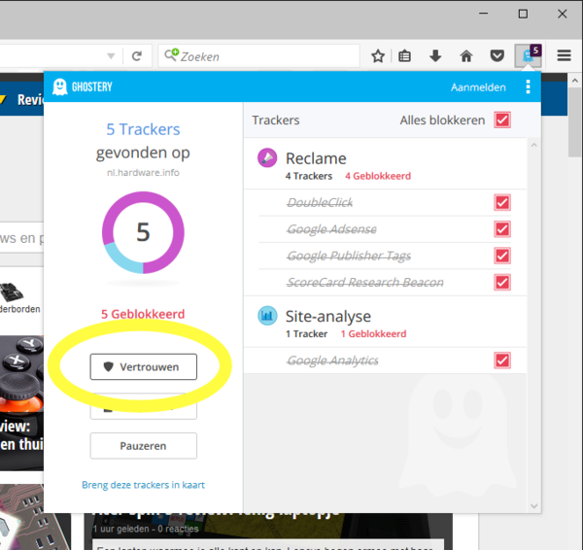
Task: Select the Google Analytics tracker name
Action: [x=332, y=361]
